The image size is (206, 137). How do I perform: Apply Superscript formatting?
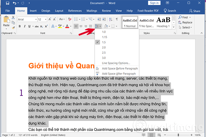46,26
